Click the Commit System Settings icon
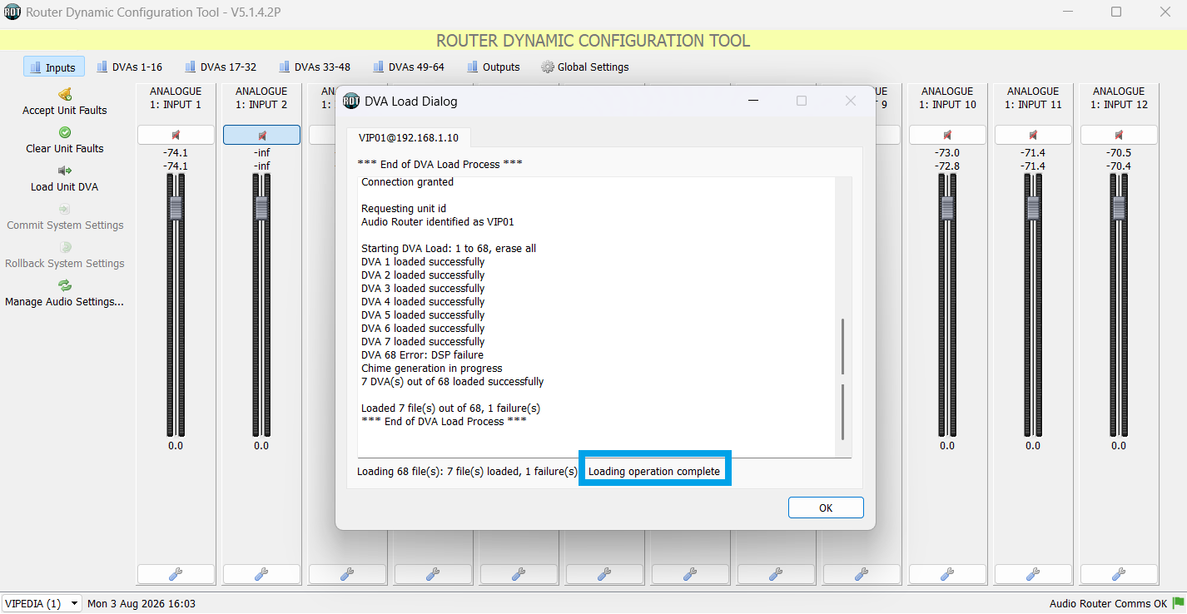Viewport: 1187px width, 614px height. pyautogui.click(x=65, y=209)
